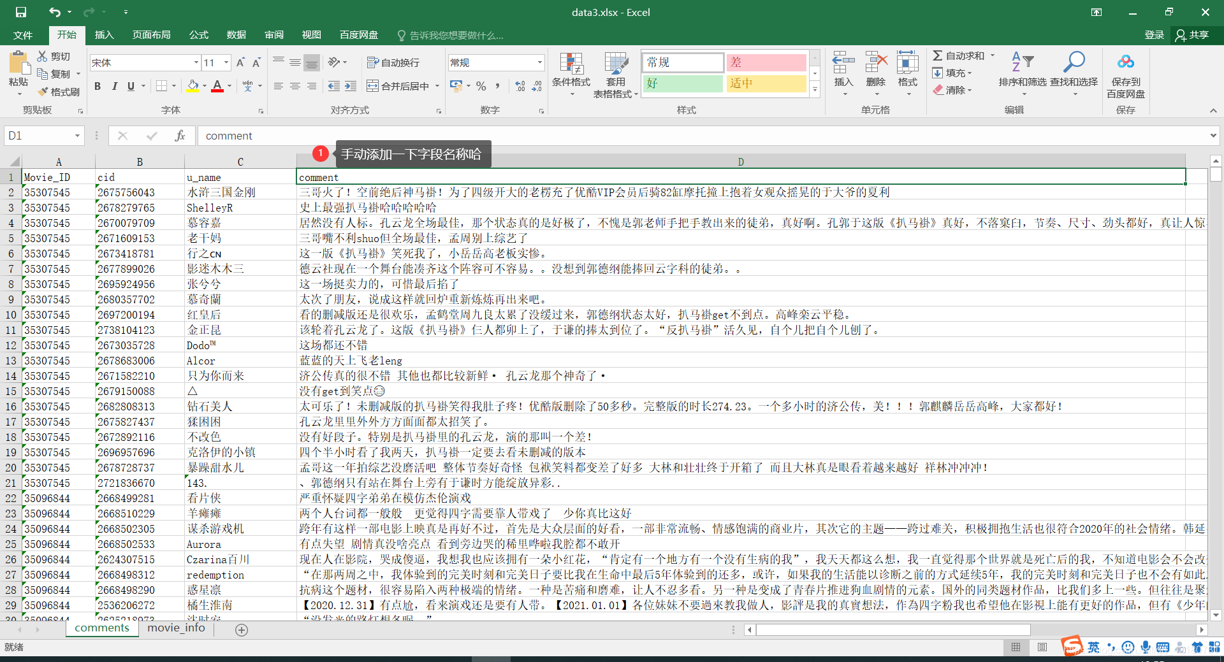Click the 共享 Share button
This screenshot has height=662, width=1224.
click(1193, 35)
